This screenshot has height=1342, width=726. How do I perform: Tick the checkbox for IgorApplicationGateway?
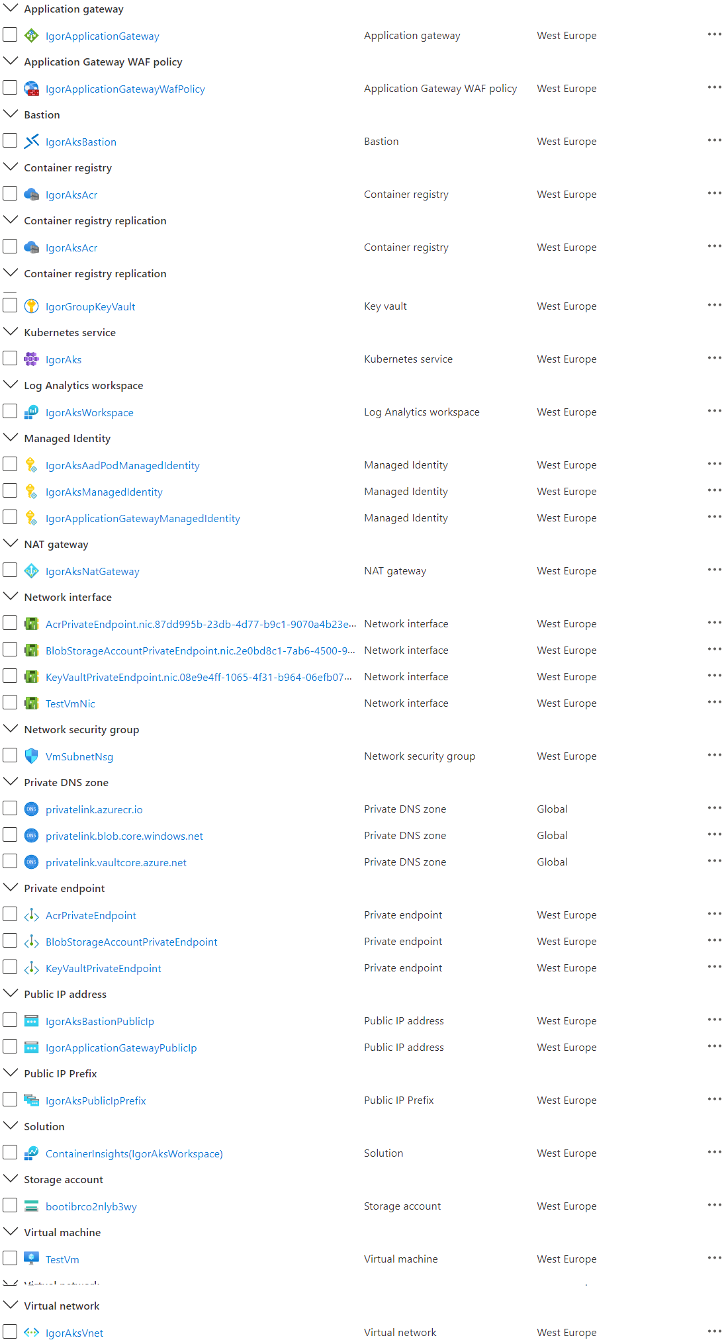[10, 34]
